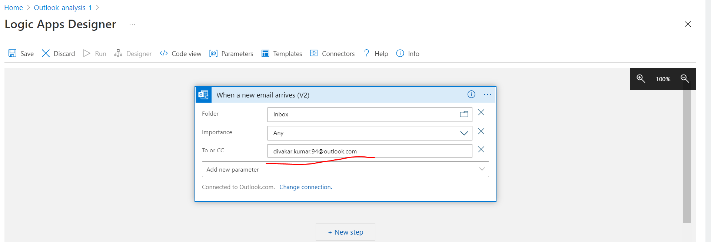Open the trigger card ellipsis menu
This screenshot has width=711, height=242.
point(488,95)
